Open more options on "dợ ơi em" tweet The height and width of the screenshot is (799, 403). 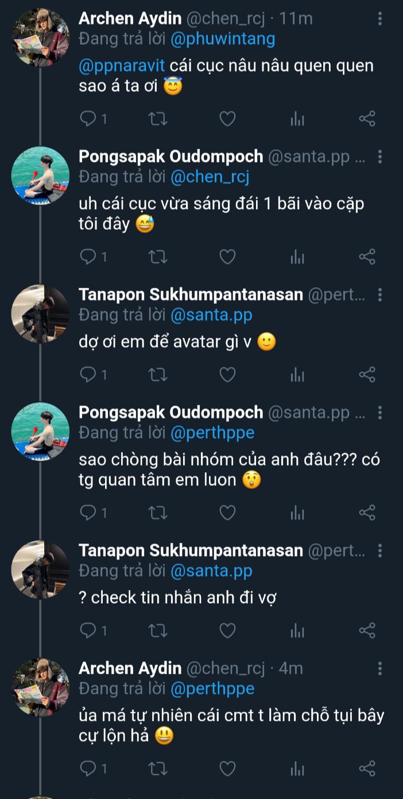tap(379, 295)
